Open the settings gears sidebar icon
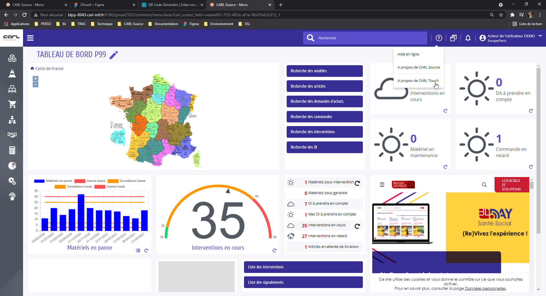546x296 pixels. click(x=12, y=181)
